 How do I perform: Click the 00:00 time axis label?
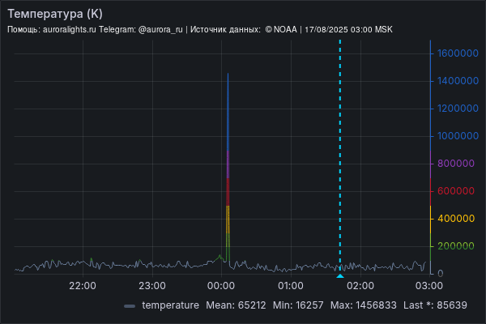click(221, 286)
